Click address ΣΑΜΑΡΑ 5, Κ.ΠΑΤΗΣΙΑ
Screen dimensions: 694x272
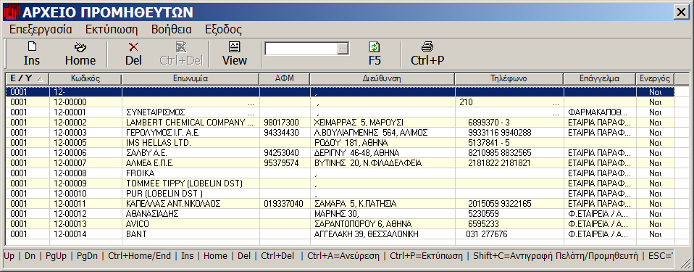click(355, 204)
